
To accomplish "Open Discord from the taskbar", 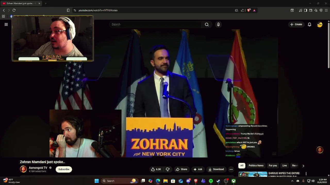I will coord(188,181).
